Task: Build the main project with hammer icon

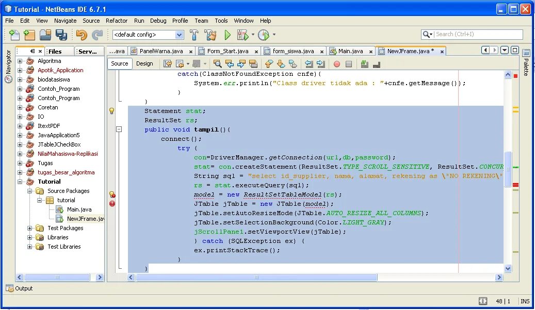Action: click(194, 35)
